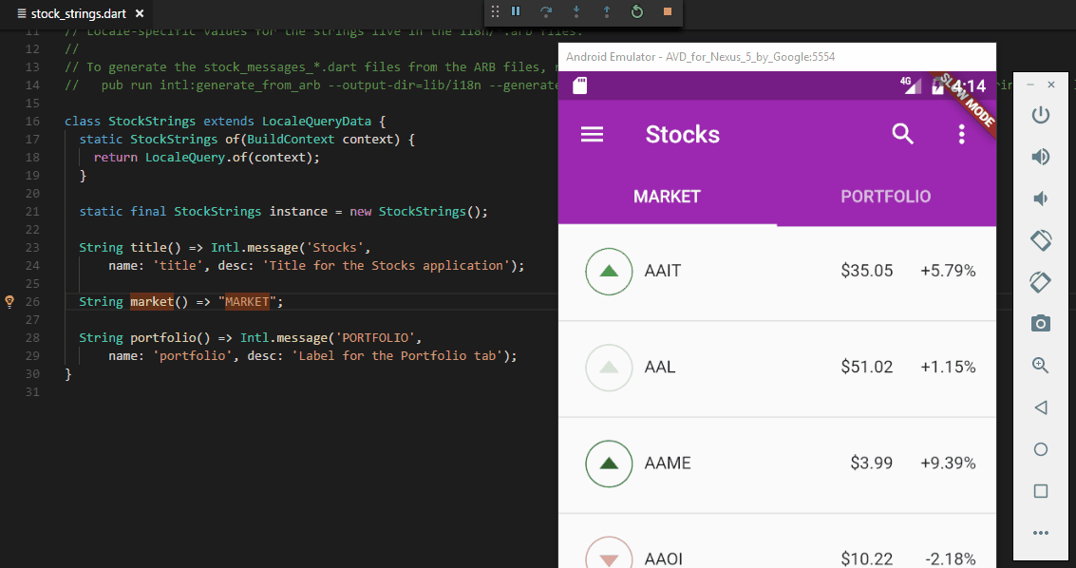Click the lightbulb quick-fix icon on line 26
1076x568 pixels.
9,301
